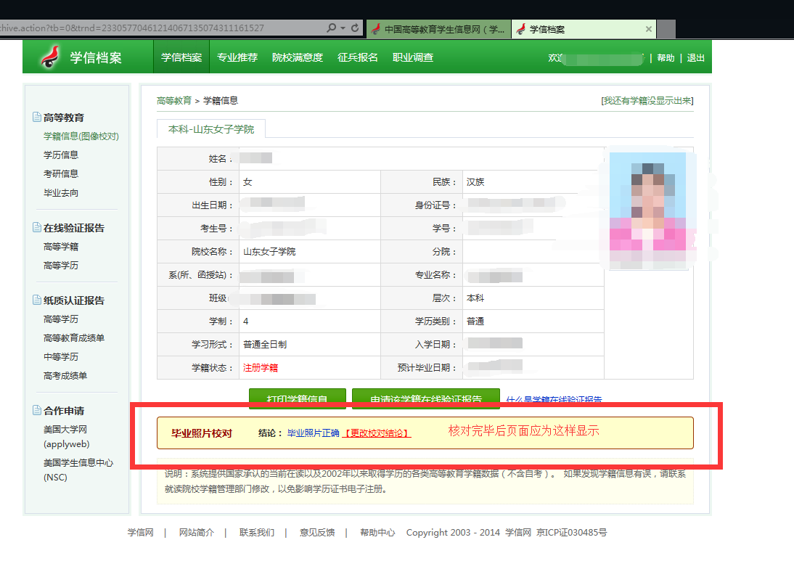Open 高等学历 under 在线验证报告
This screenshot has height=569, width=794.
coord(61,265)
